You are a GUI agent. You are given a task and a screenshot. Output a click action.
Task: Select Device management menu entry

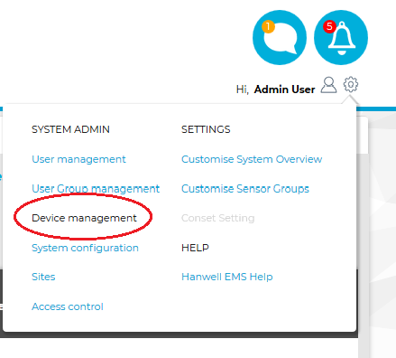[x=84, y=218]
